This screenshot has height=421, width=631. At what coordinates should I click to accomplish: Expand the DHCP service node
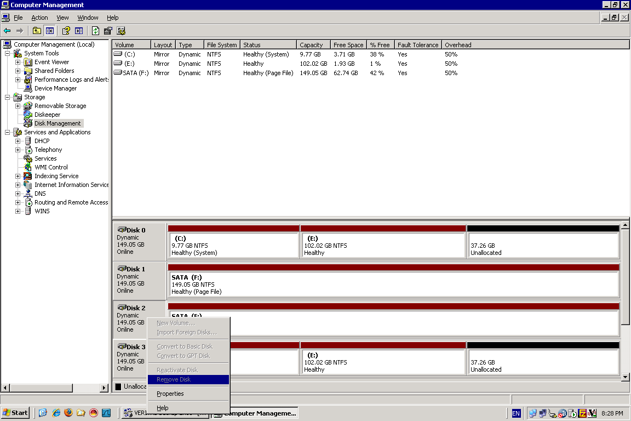[x=18, y=141]
